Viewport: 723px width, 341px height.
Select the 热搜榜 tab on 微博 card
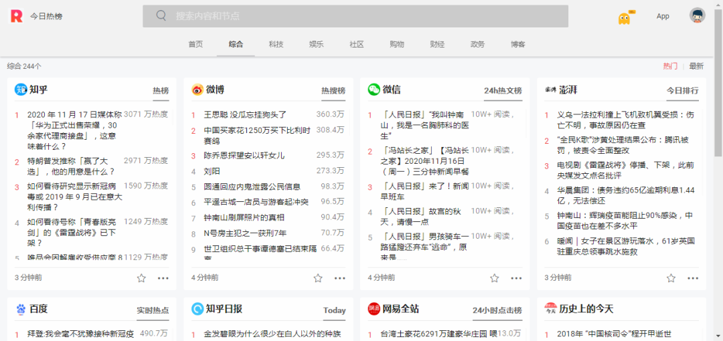pyautogui.click(x=333, y=91)
